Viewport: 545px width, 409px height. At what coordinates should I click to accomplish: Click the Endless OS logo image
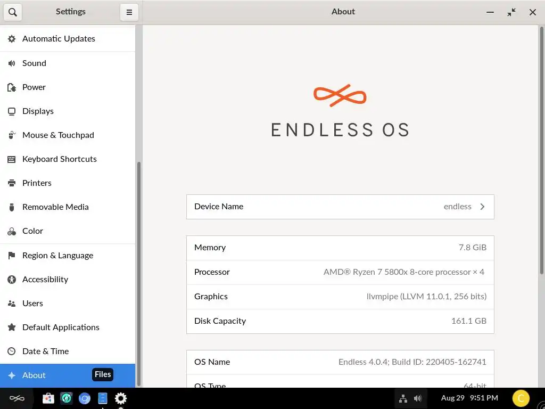point(340,111)
